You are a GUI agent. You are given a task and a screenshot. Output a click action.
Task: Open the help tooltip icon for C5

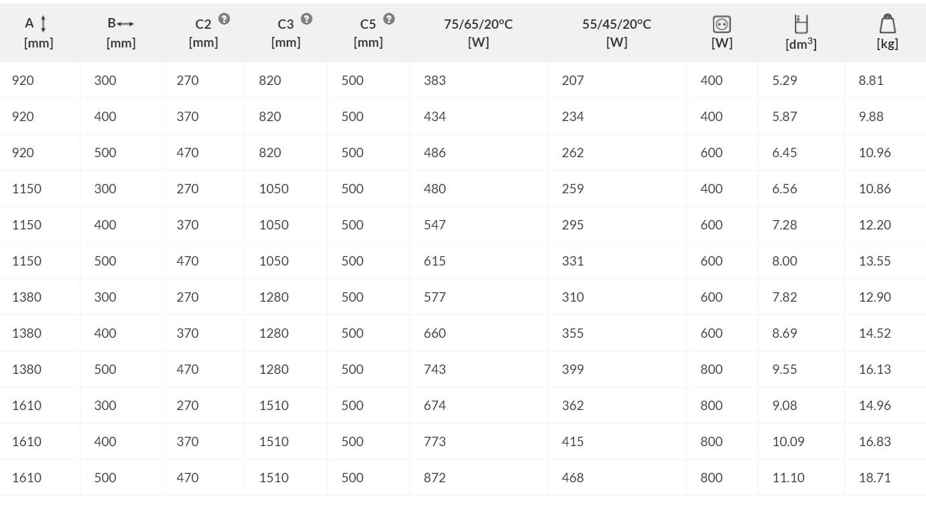pyautogui.click(x=389, y=19)
